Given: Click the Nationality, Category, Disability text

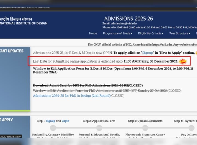Looking at the screenshot, I should pyautogui.click(x=53, y=135).
